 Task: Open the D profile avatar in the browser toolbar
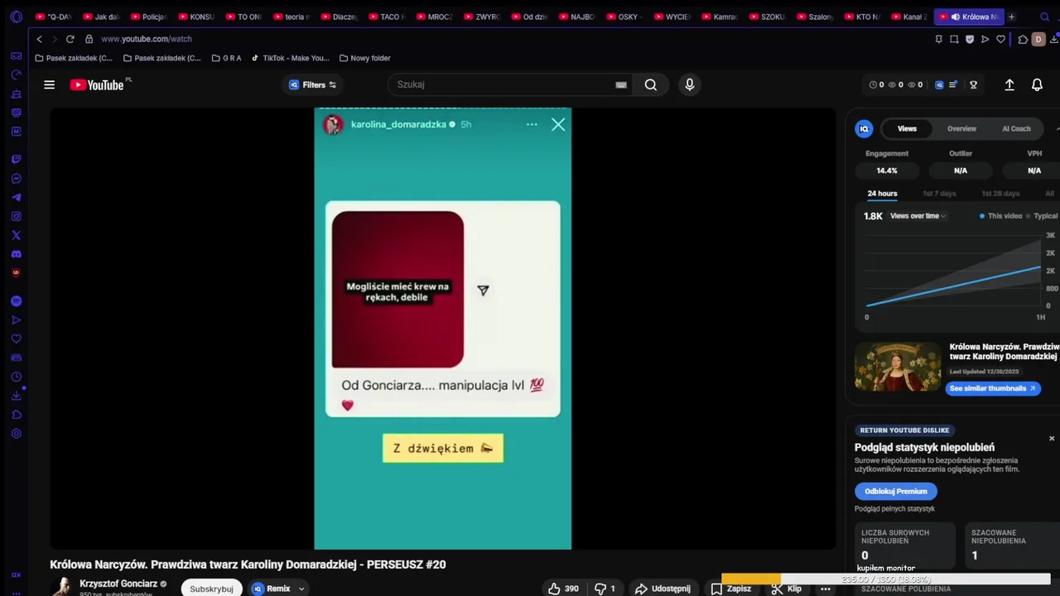[1038, 39]
